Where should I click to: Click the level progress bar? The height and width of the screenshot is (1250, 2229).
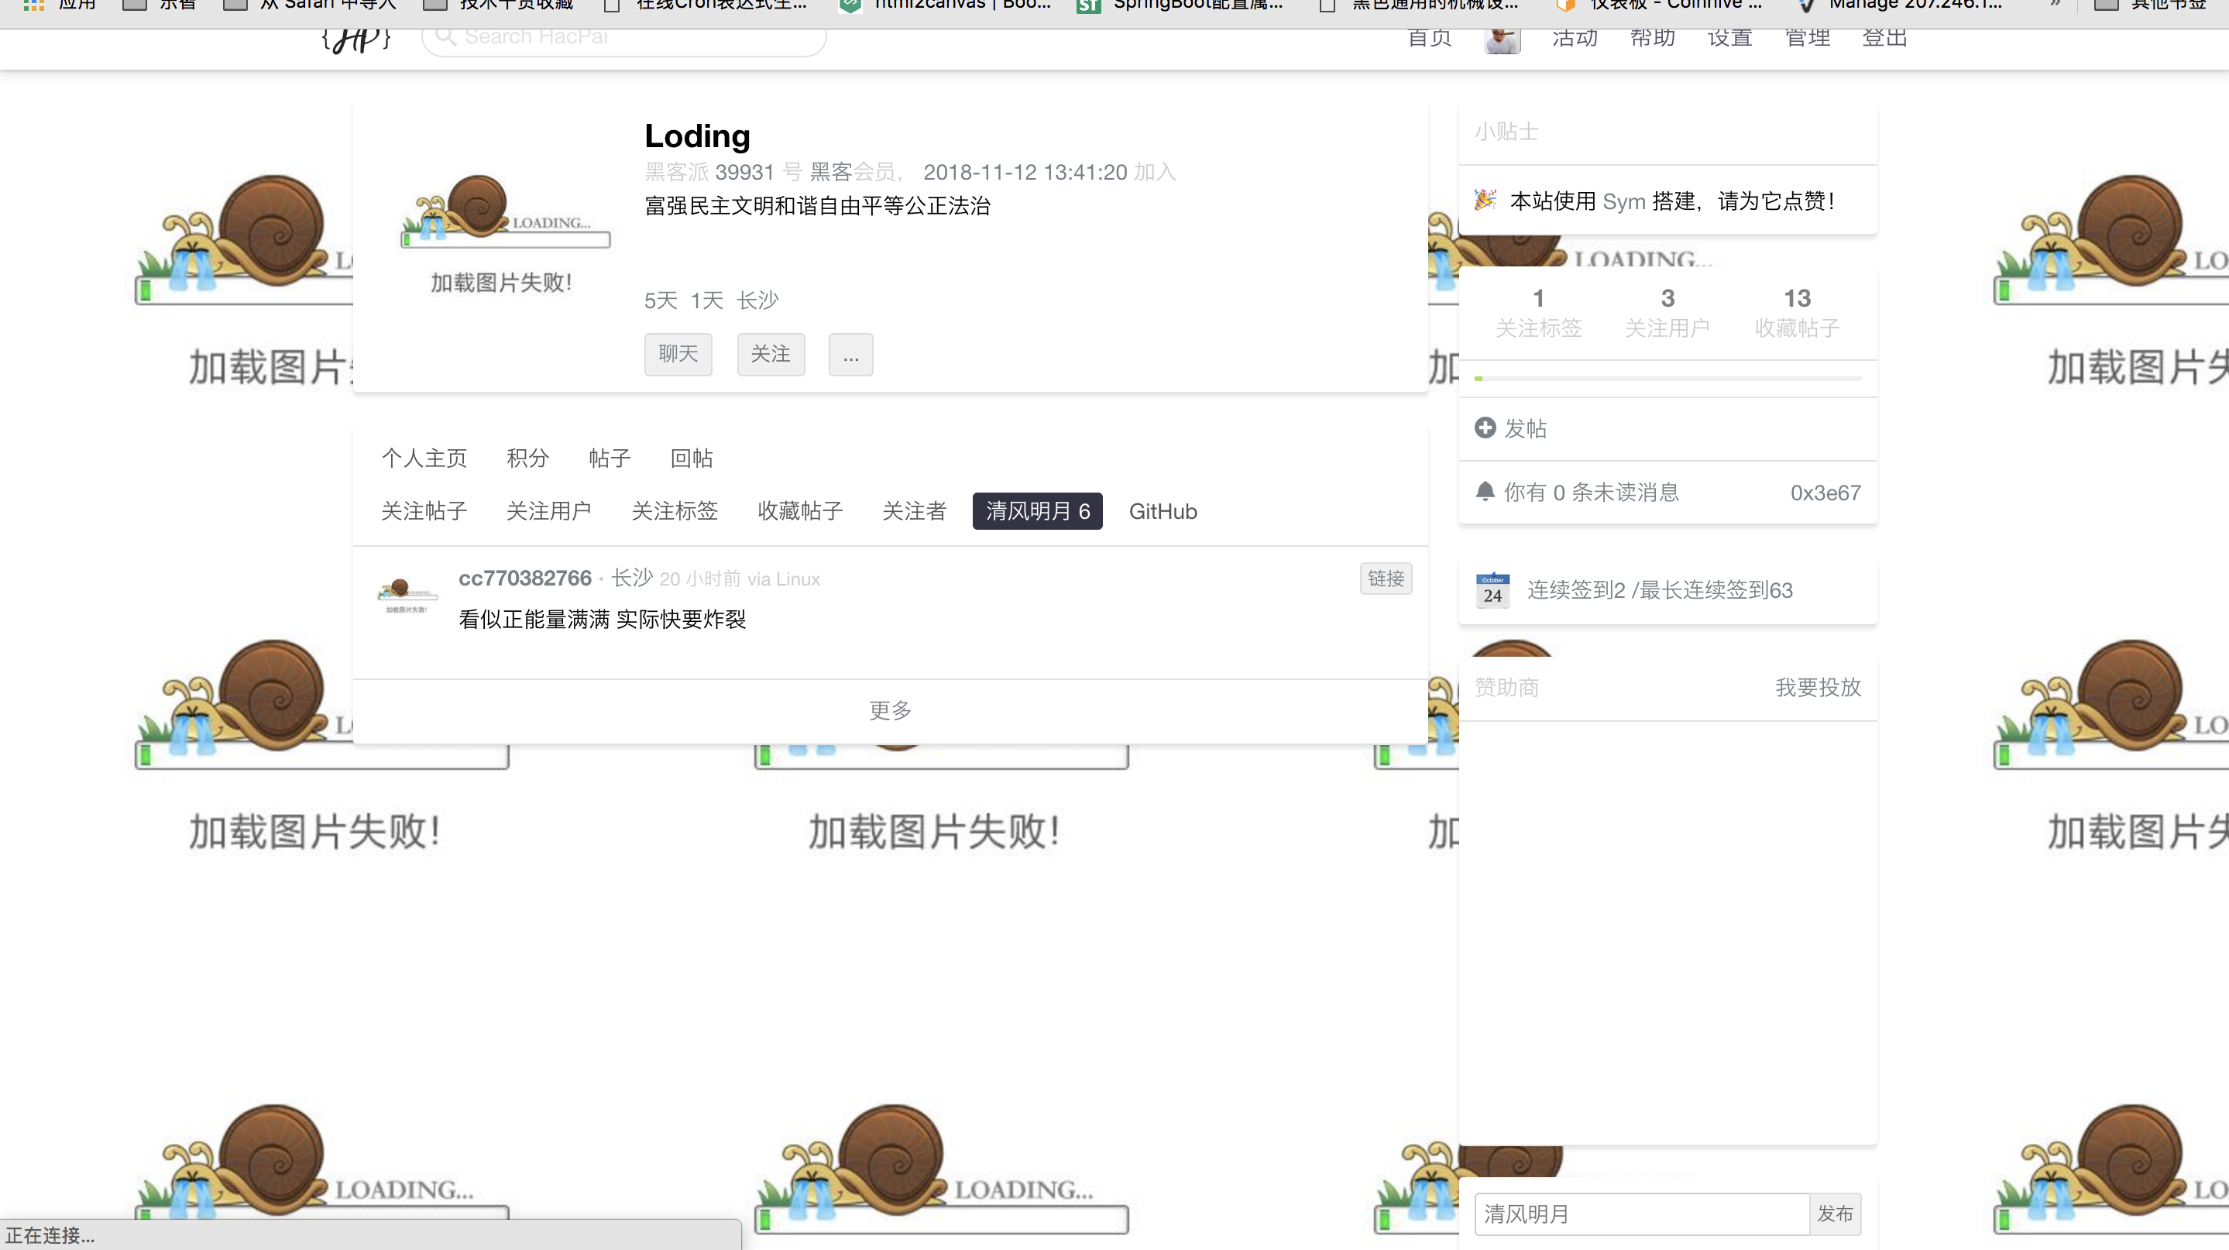tap(1667, 378)
